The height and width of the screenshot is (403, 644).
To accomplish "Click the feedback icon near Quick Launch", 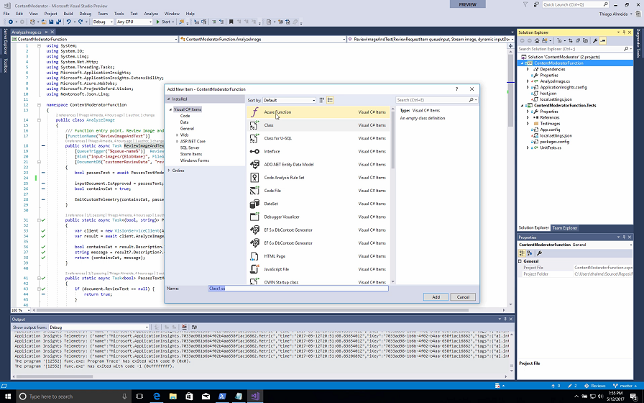I will point(536,4).
